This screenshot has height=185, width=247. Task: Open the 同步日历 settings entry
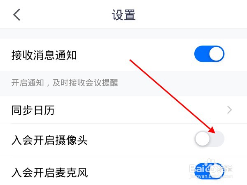123,110
